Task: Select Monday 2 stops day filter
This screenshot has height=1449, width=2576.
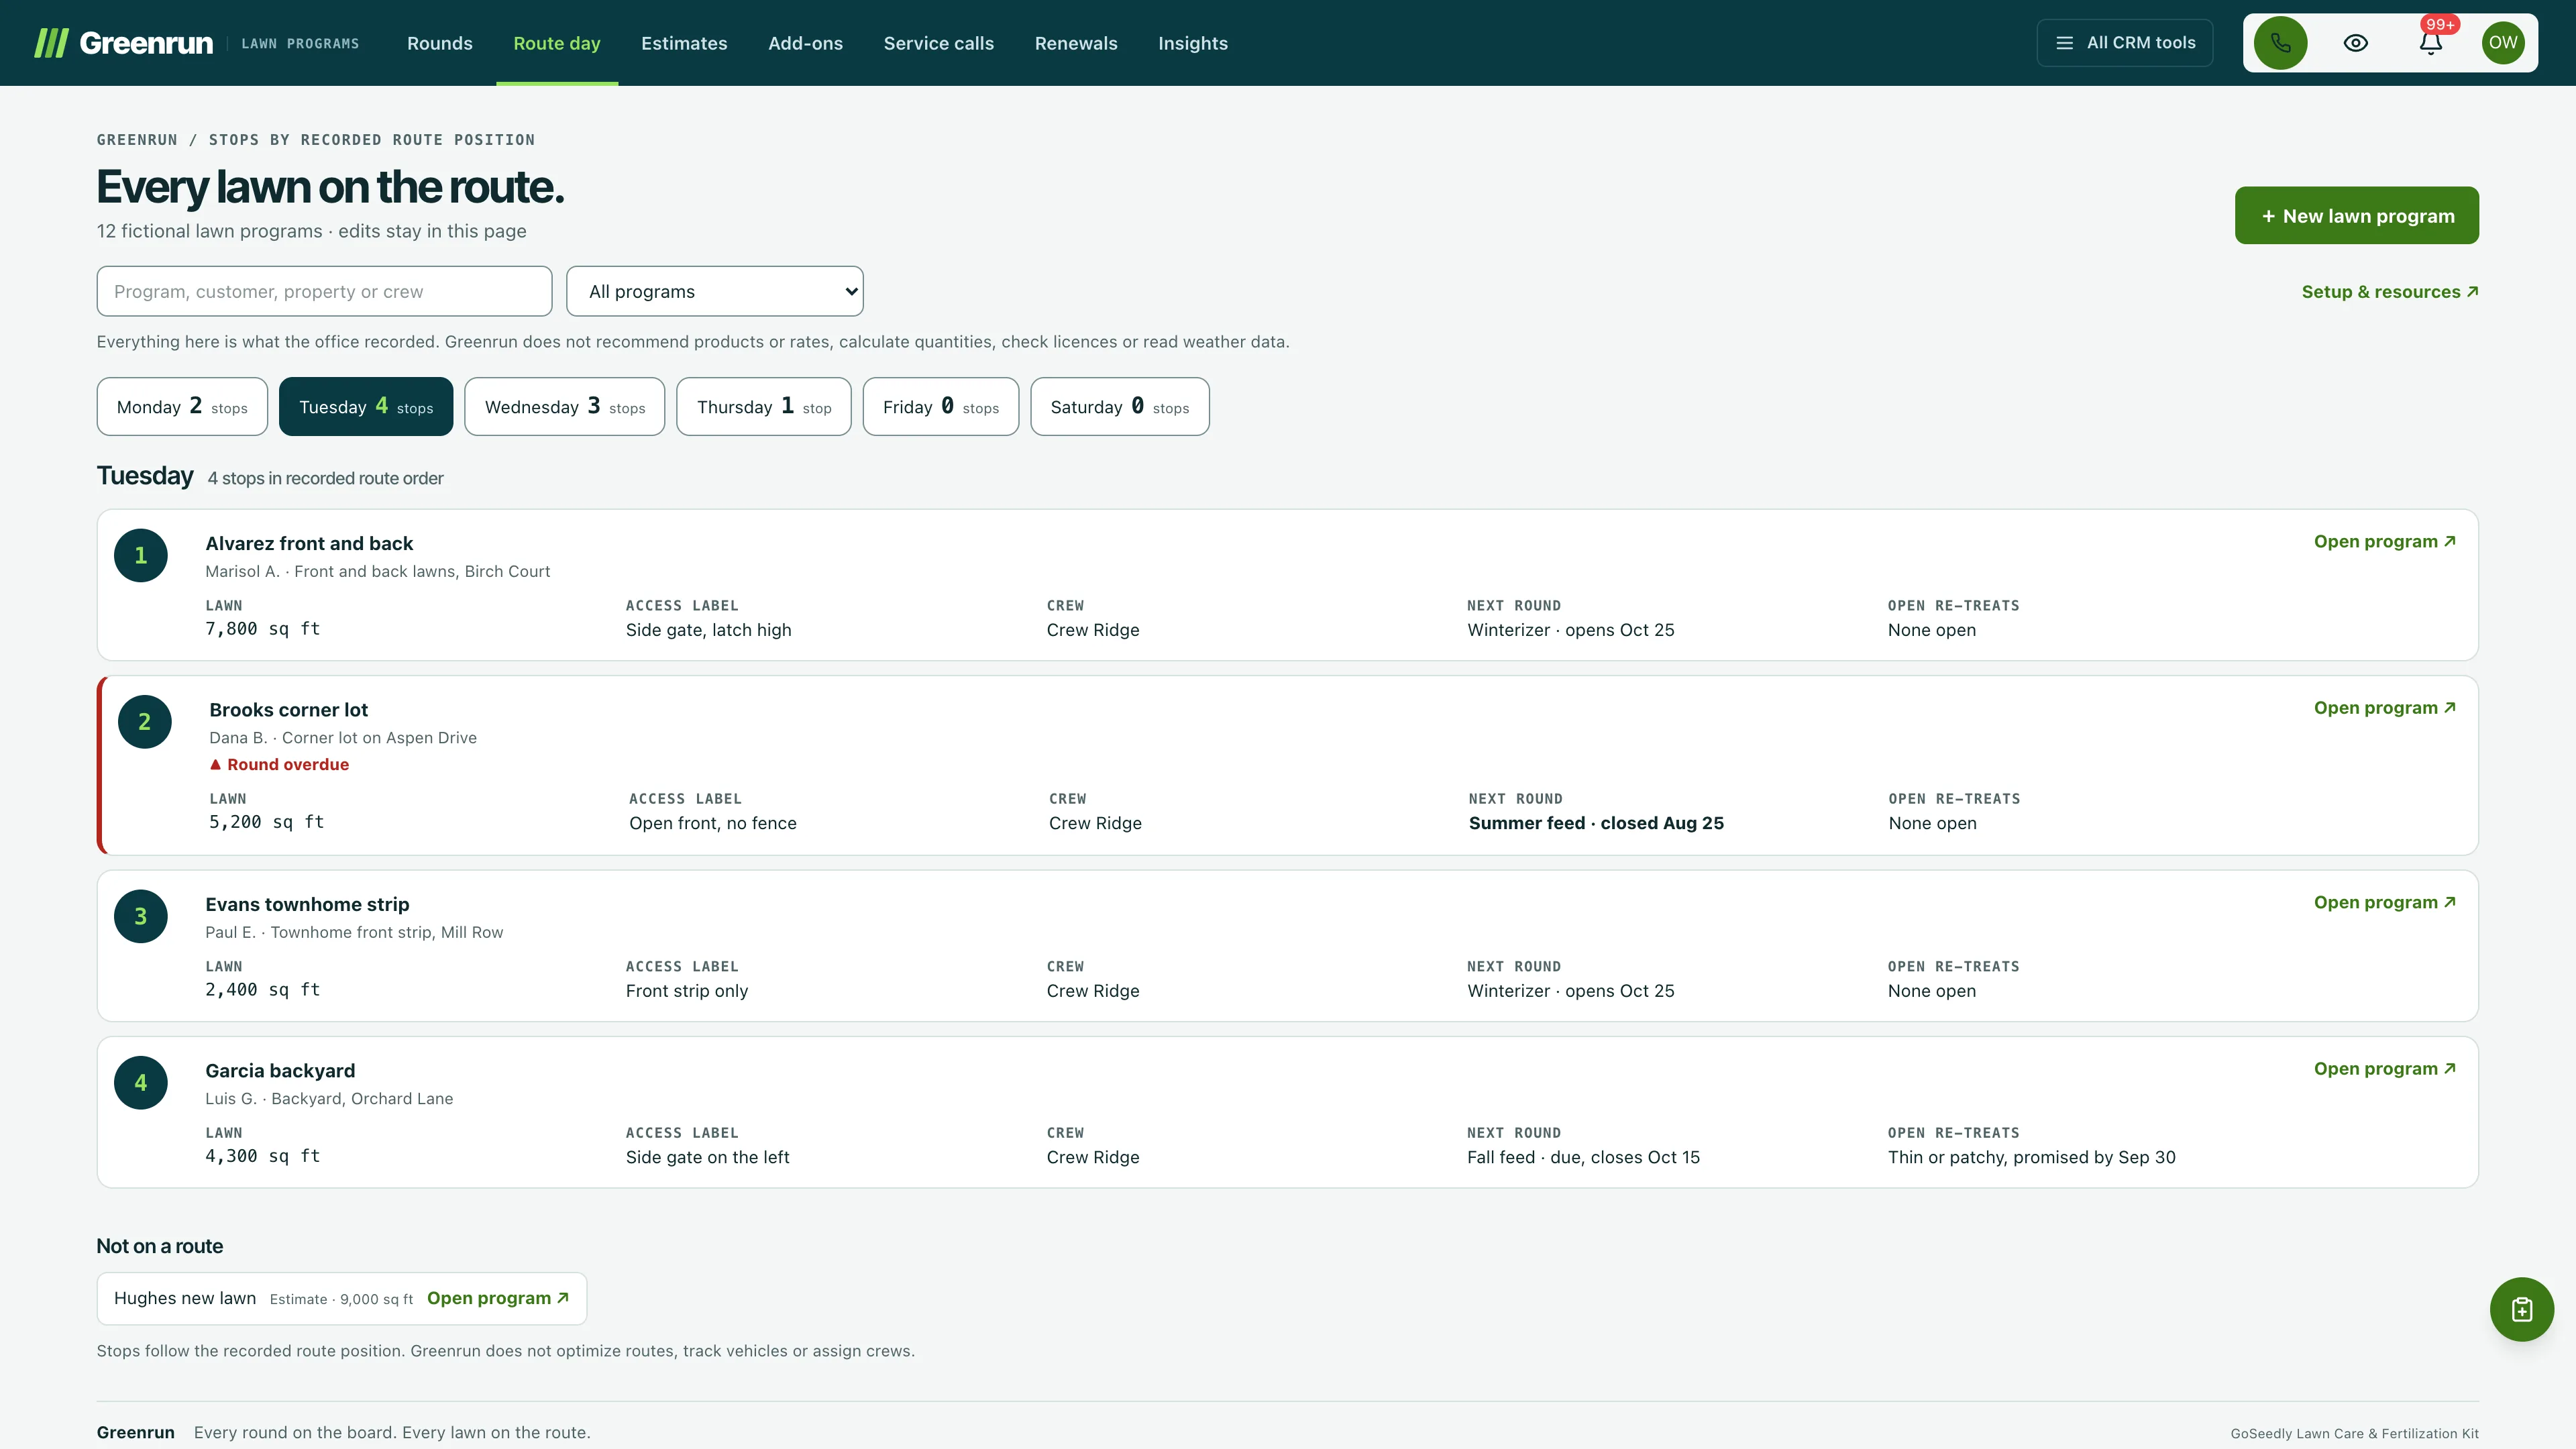Action: [x=182, y=406]
